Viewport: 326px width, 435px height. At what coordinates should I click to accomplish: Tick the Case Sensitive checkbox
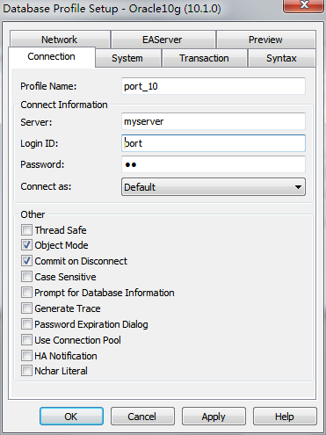[26, 277]
